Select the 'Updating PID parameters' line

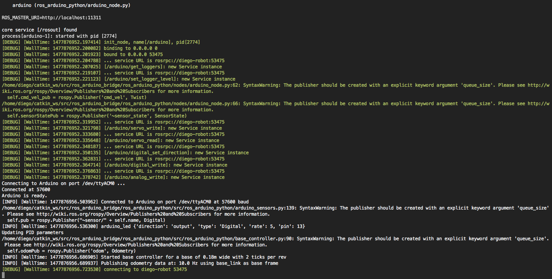pyautogui.click(x=33, y=233)
